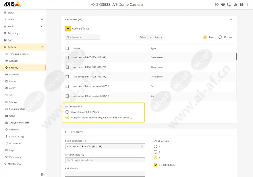This screenshot has width=253, height=177.
Task: Select Secure Element (CC EAL6+) keystore
Action: coord(67,112)
